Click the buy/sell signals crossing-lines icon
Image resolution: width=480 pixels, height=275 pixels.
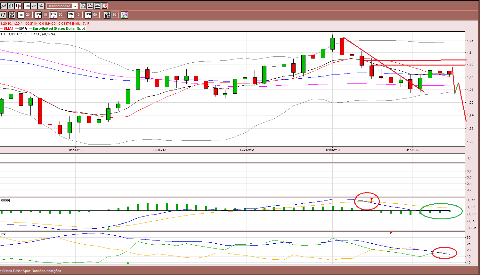125,15
